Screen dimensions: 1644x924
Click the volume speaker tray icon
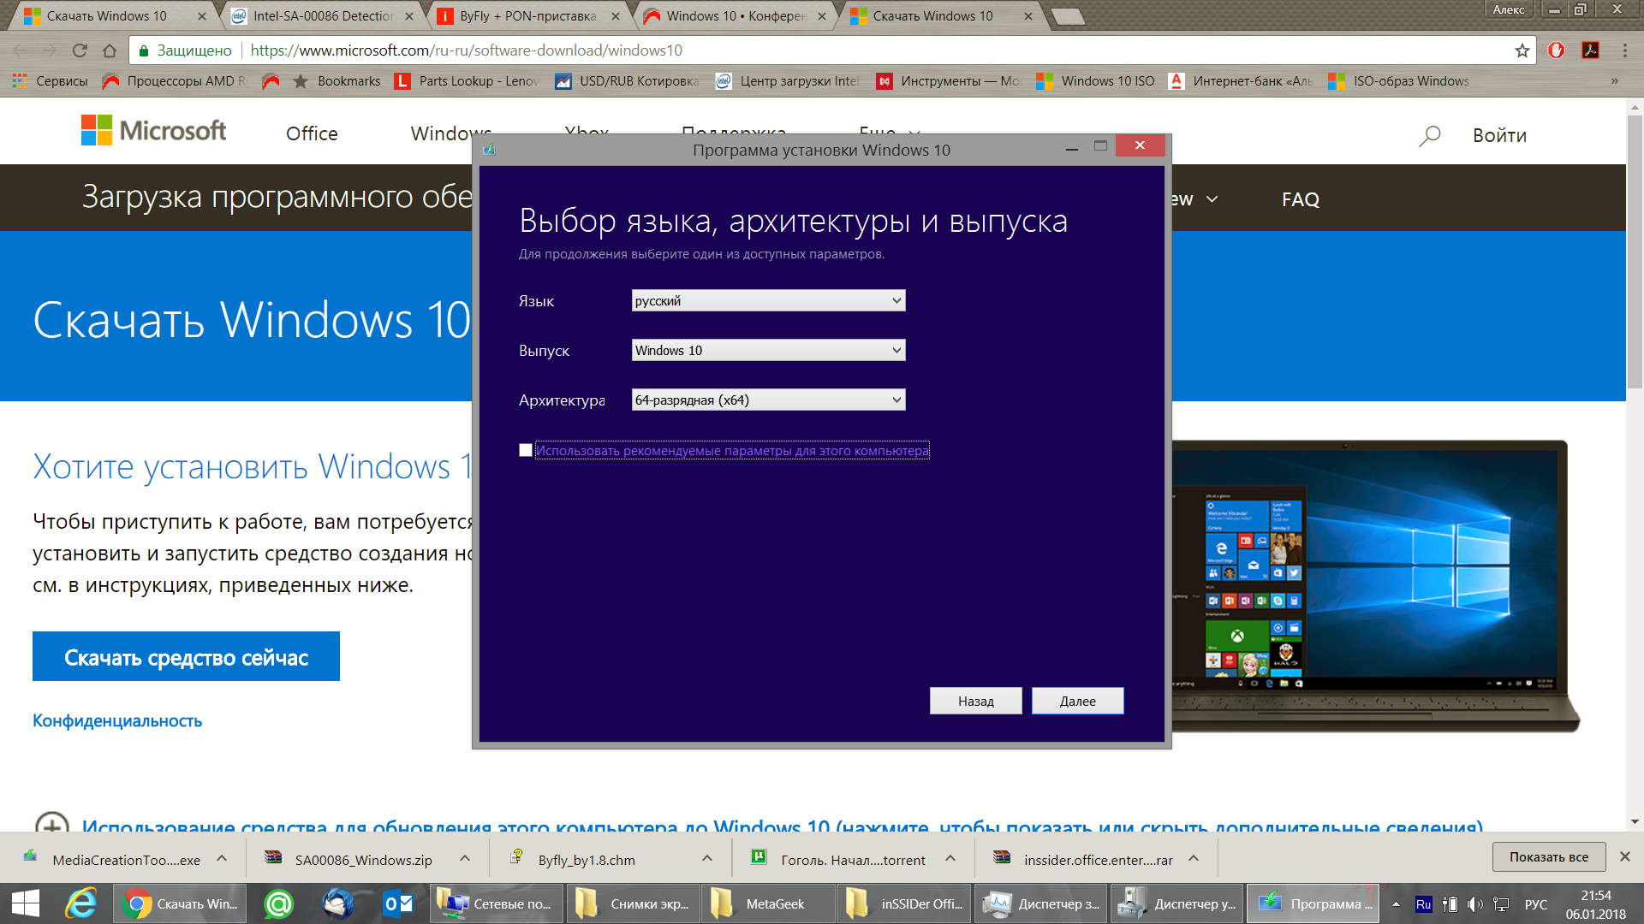coord(1474,904)
